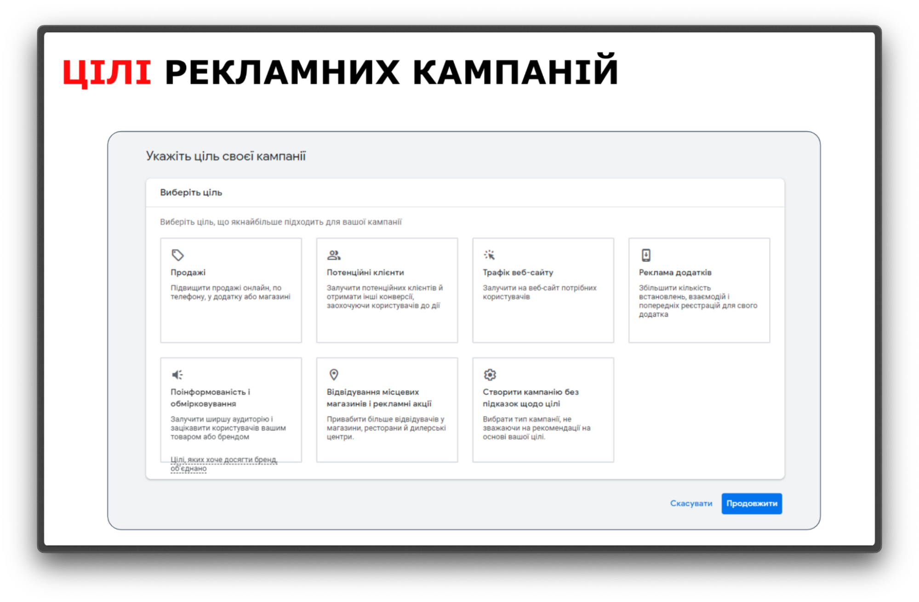Click the Поінформованість megaphone icon
The height and width of the screenshot is (602, 919).
177,375
